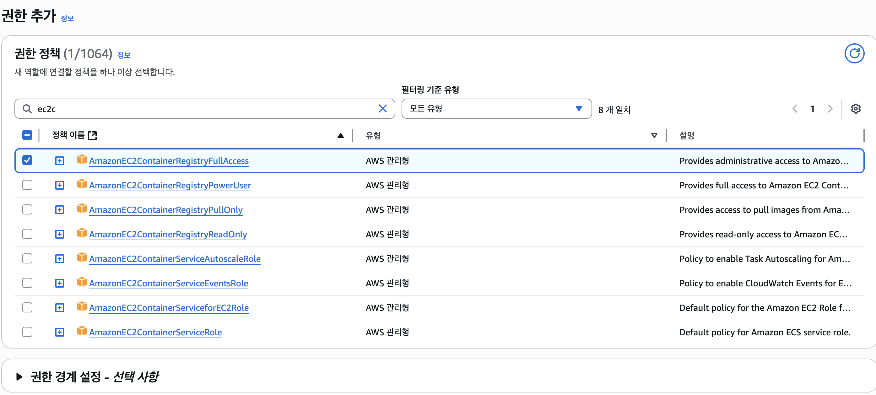This screenshot has width=876, height=395.
Task: Click the 설명 column header
Action: pos(687,136)
